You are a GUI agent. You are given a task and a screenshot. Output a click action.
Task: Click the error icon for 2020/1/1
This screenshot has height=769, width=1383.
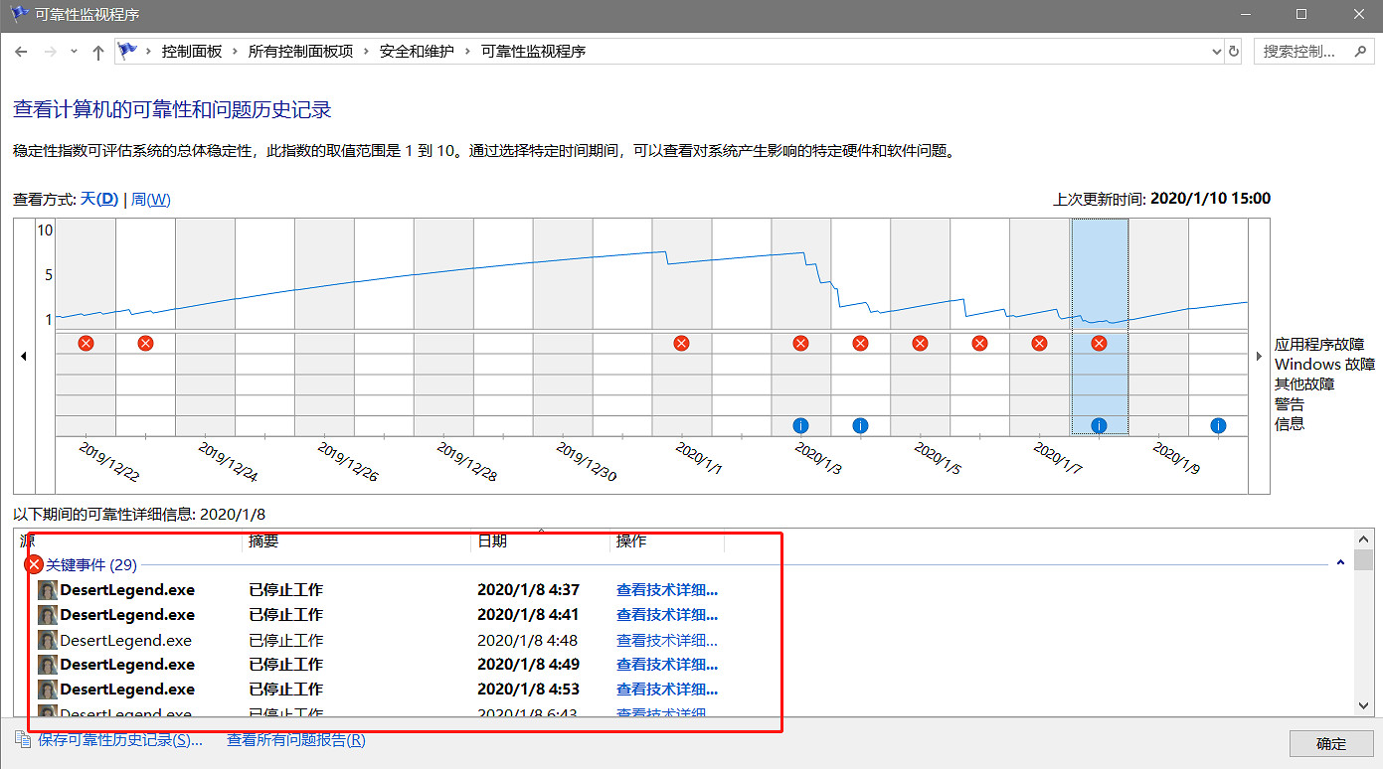point(681,343)
